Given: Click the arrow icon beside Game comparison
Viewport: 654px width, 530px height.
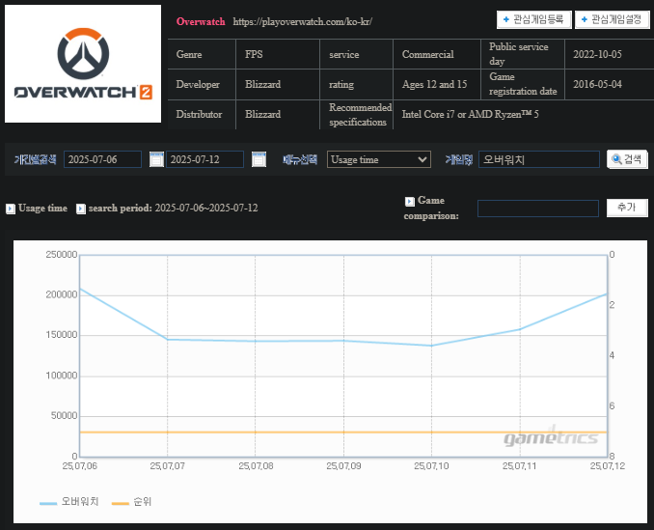Looking at the screenshot, I should [410, 201].
